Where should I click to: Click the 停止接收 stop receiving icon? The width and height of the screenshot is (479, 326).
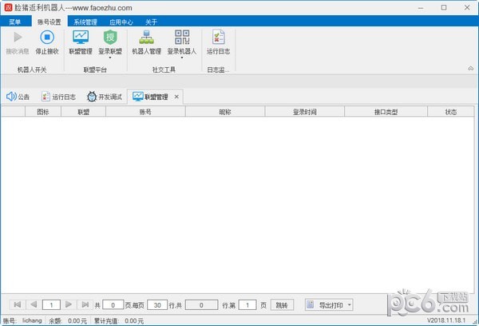click(x=46, y=38)
